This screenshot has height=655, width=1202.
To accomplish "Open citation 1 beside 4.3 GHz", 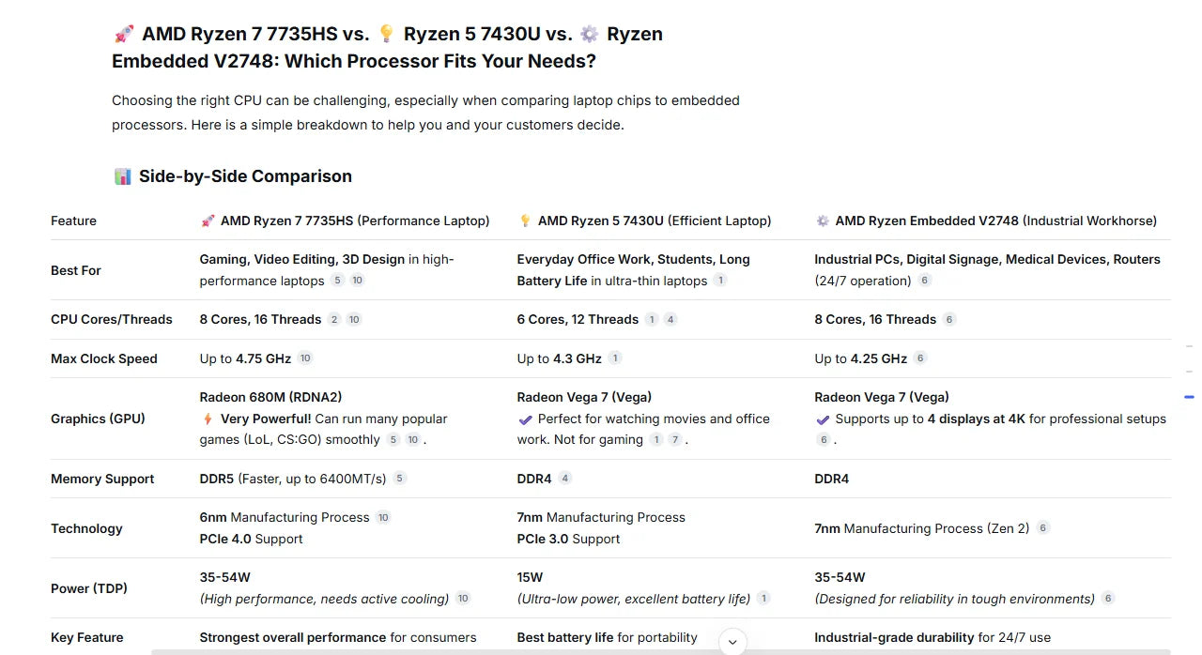I will (615, 358).
